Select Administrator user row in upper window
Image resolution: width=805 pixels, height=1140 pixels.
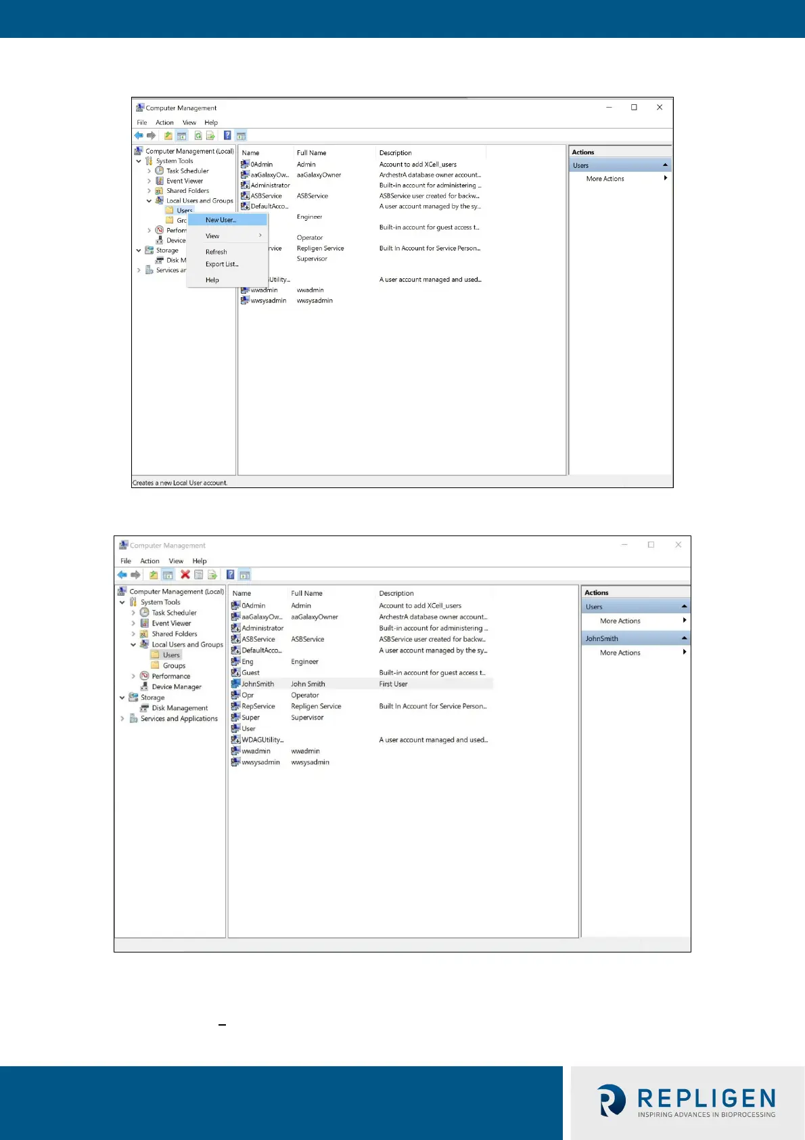(x=362, y=185)
